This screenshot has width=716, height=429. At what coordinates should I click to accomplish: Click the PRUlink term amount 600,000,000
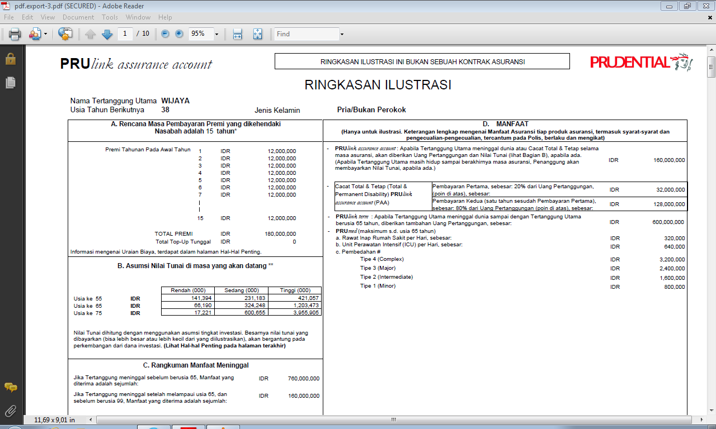(x=668, y=222)
